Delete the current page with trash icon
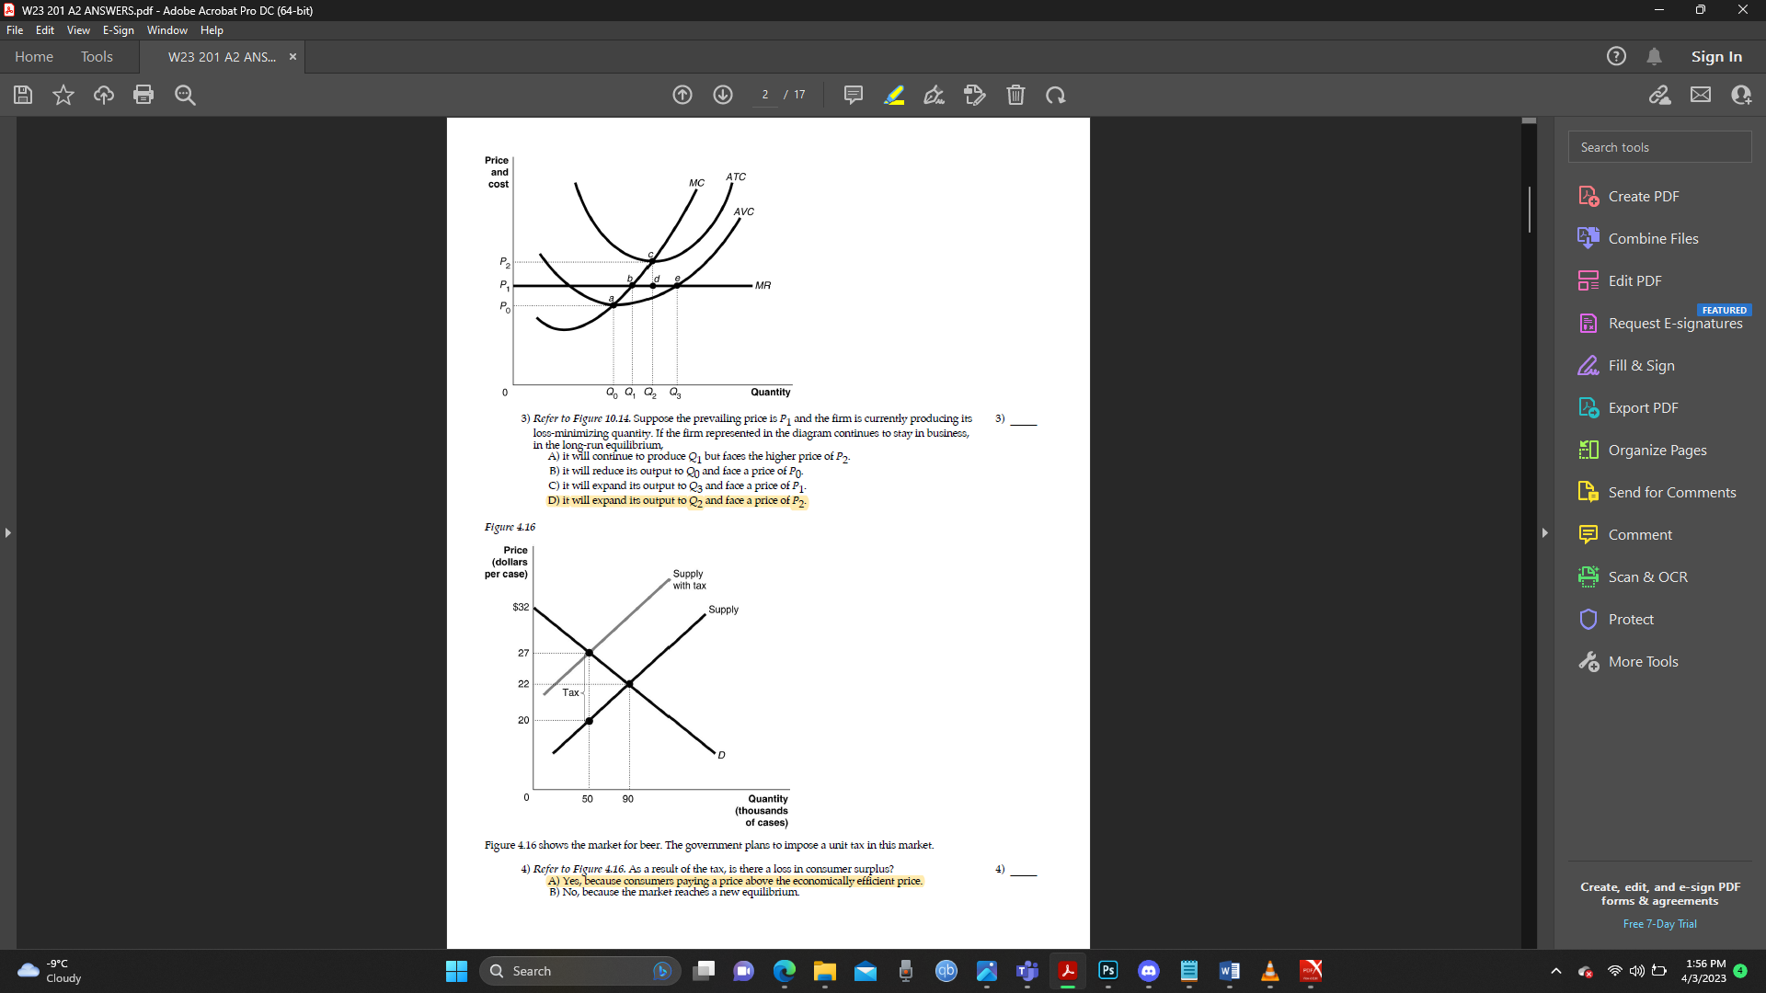Viewport: 1766px width, 993px height. click(x=1015, y=95)
